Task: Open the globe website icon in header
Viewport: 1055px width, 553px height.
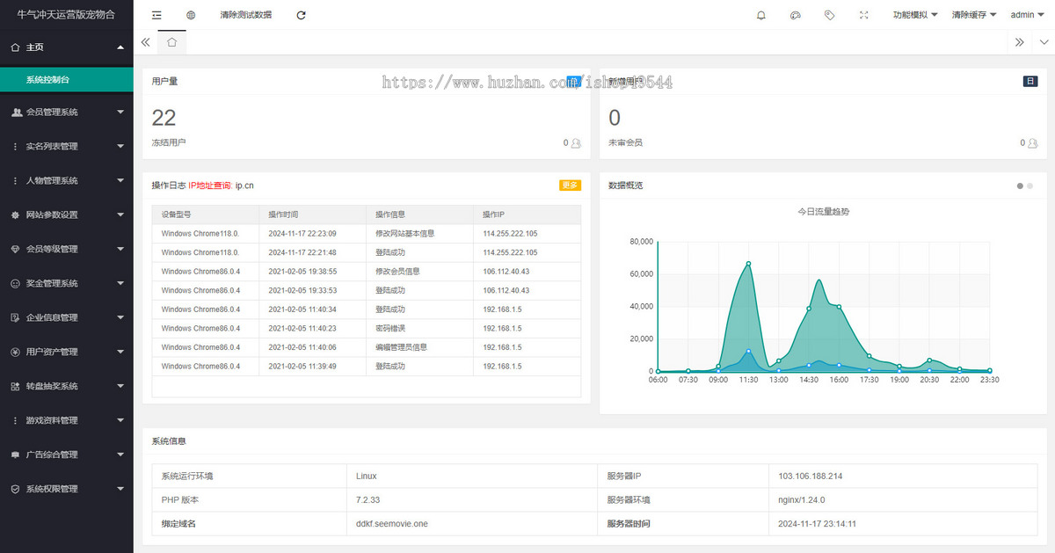Action: [191, 15]
